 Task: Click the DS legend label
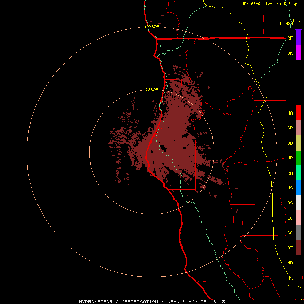pos(290,203)
